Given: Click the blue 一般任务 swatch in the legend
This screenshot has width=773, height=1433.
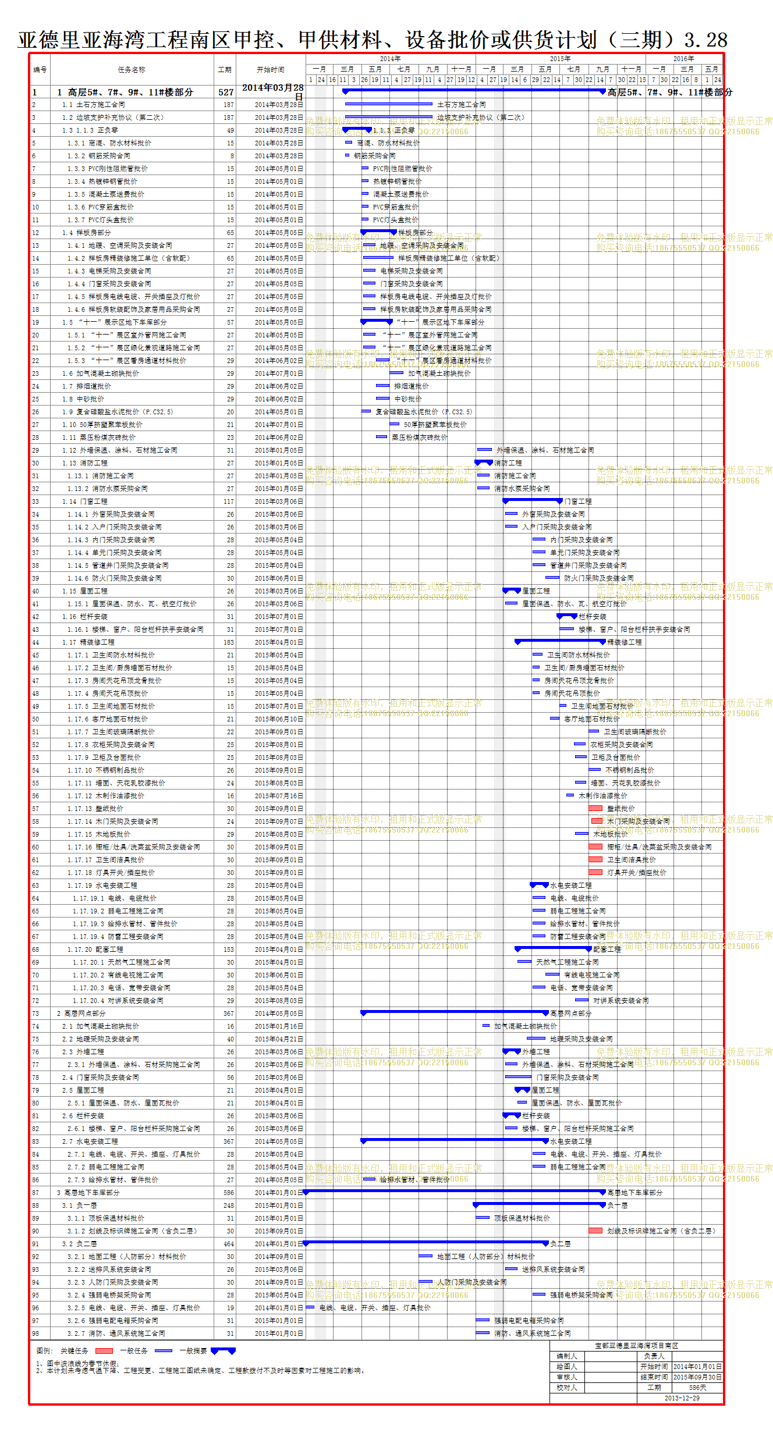Looking at the screenshot, I should pyautogui.click(x=164, y=1351).
